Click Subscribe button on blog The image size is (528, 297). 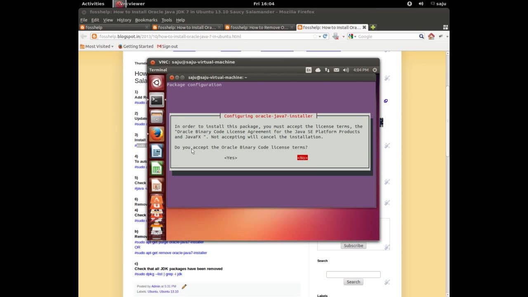tap(354, 245)
